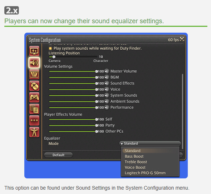This screenshot has width=211, height=194.
Task: Choose Treble Boost from equalizer list
Action: tap(136, 162)
